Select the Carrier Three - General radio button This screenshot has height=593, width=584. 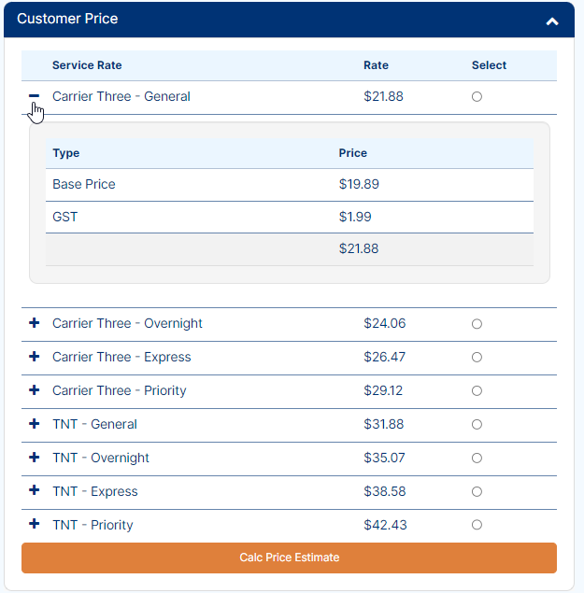[477, 97]
